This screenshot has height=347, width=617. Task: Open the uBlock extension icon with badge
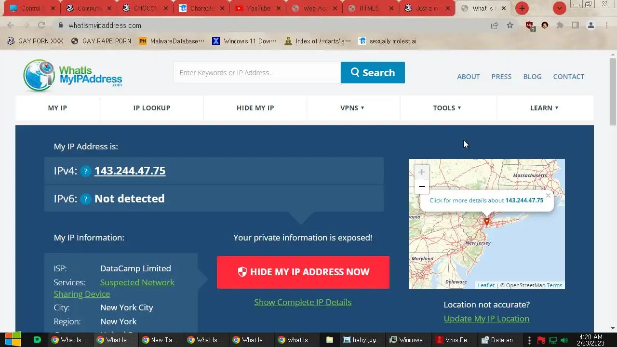click(x=530, y=26)
